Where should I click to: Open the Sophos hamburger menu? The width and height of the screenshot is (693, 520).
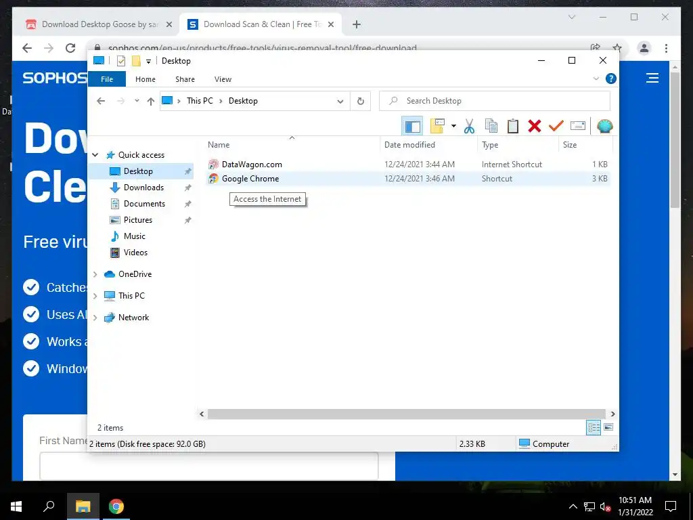pyautogui.click(x=652, y=79)
